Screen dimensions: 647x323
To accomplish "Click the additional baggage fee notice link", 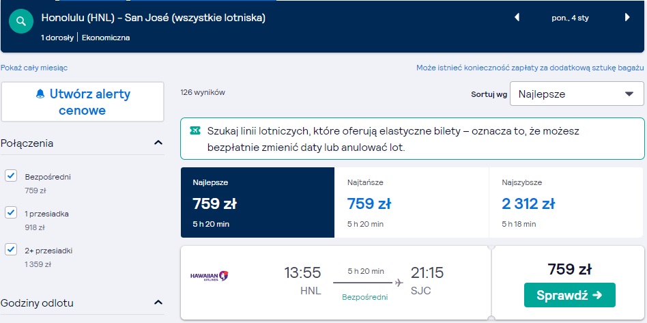I will (x=530, y=68).
